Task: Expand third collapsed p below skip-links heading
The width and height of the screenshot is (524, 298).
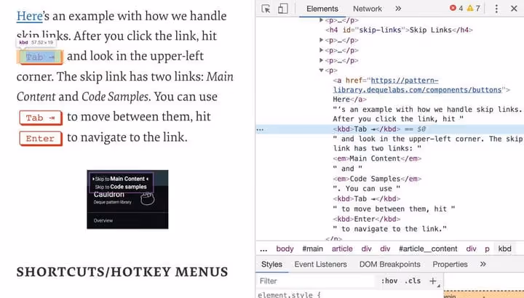Action: tap(321, 60)
